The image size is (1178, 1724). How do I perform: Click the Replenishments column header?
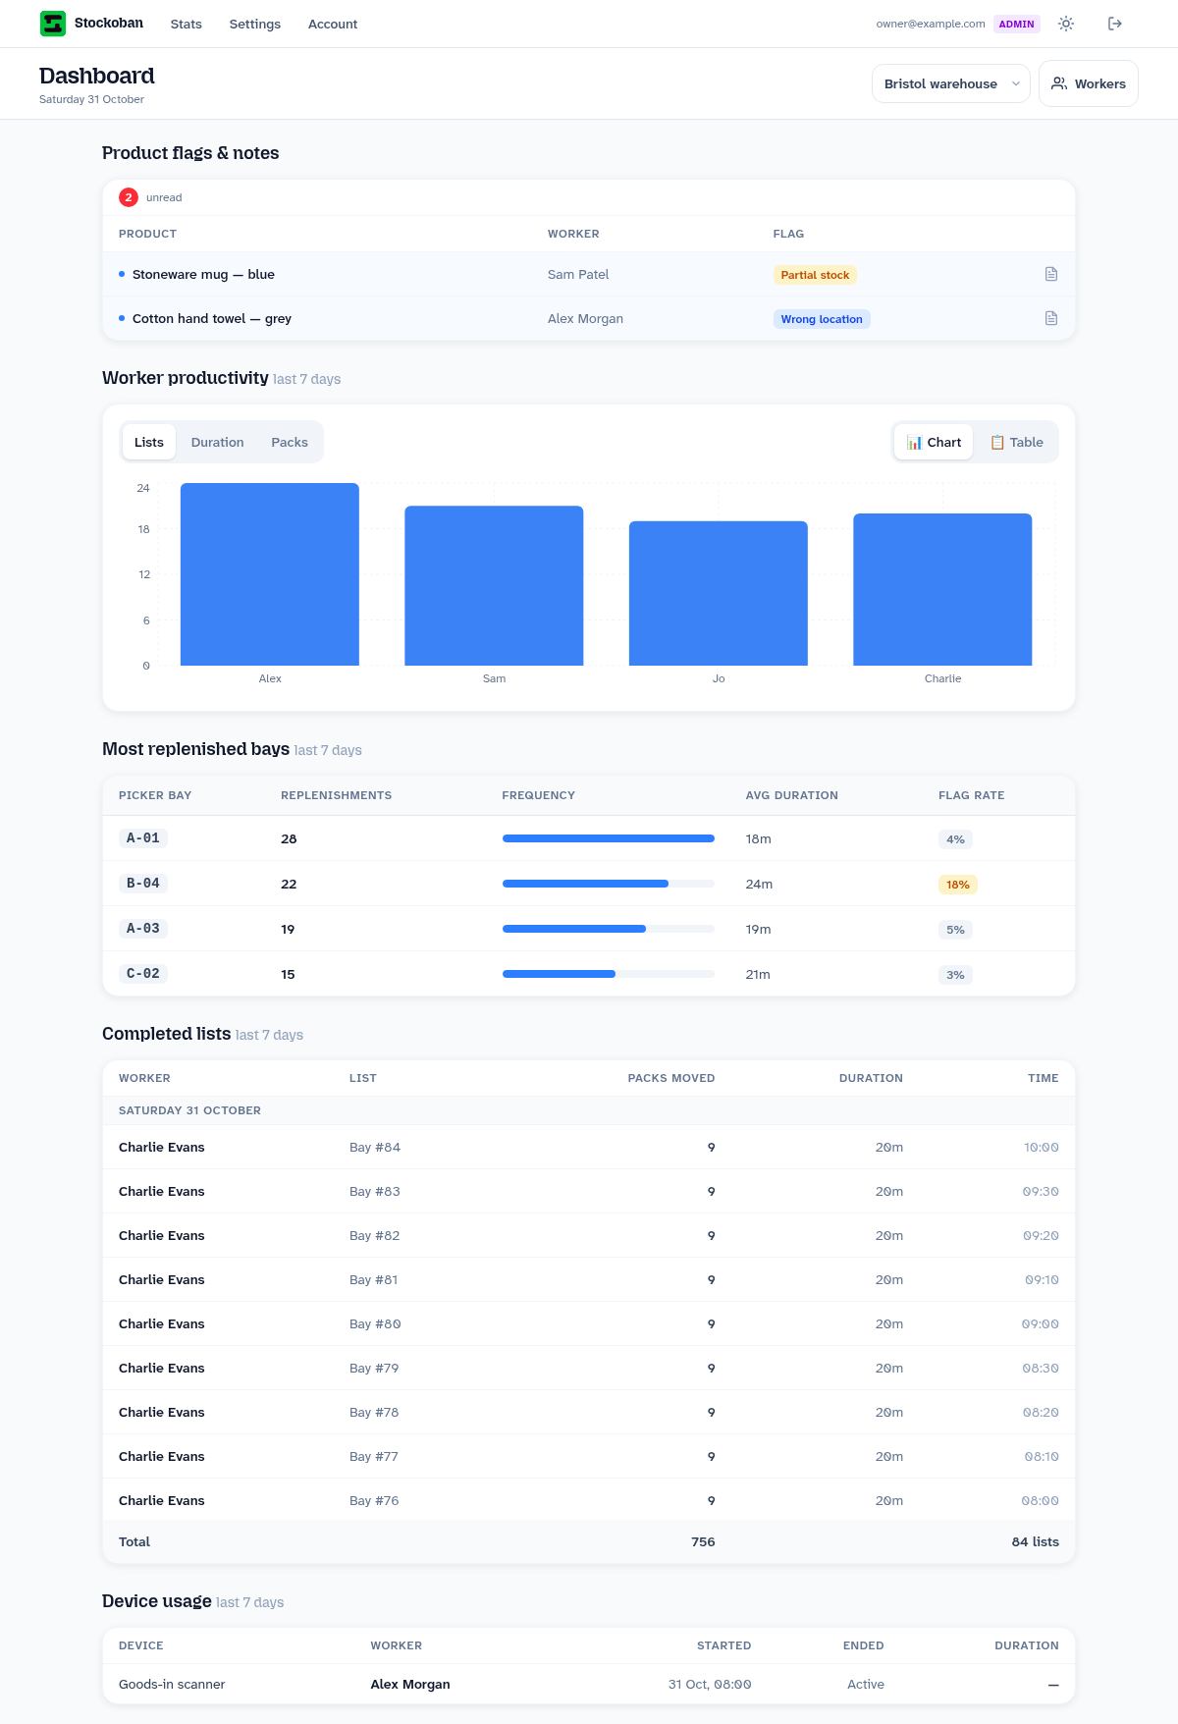coord(336,795)
